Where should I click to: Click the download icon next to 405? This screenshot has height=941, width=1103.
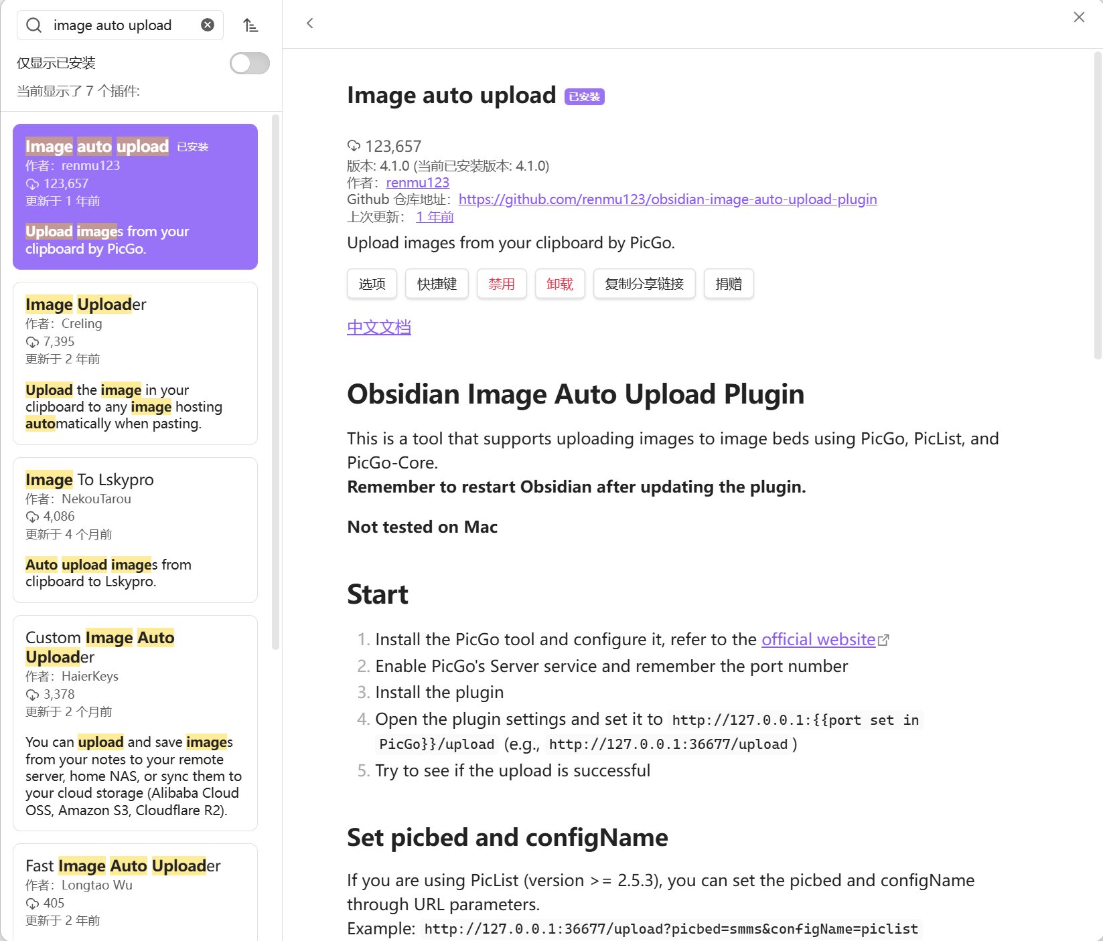click(x=32, y=904)
